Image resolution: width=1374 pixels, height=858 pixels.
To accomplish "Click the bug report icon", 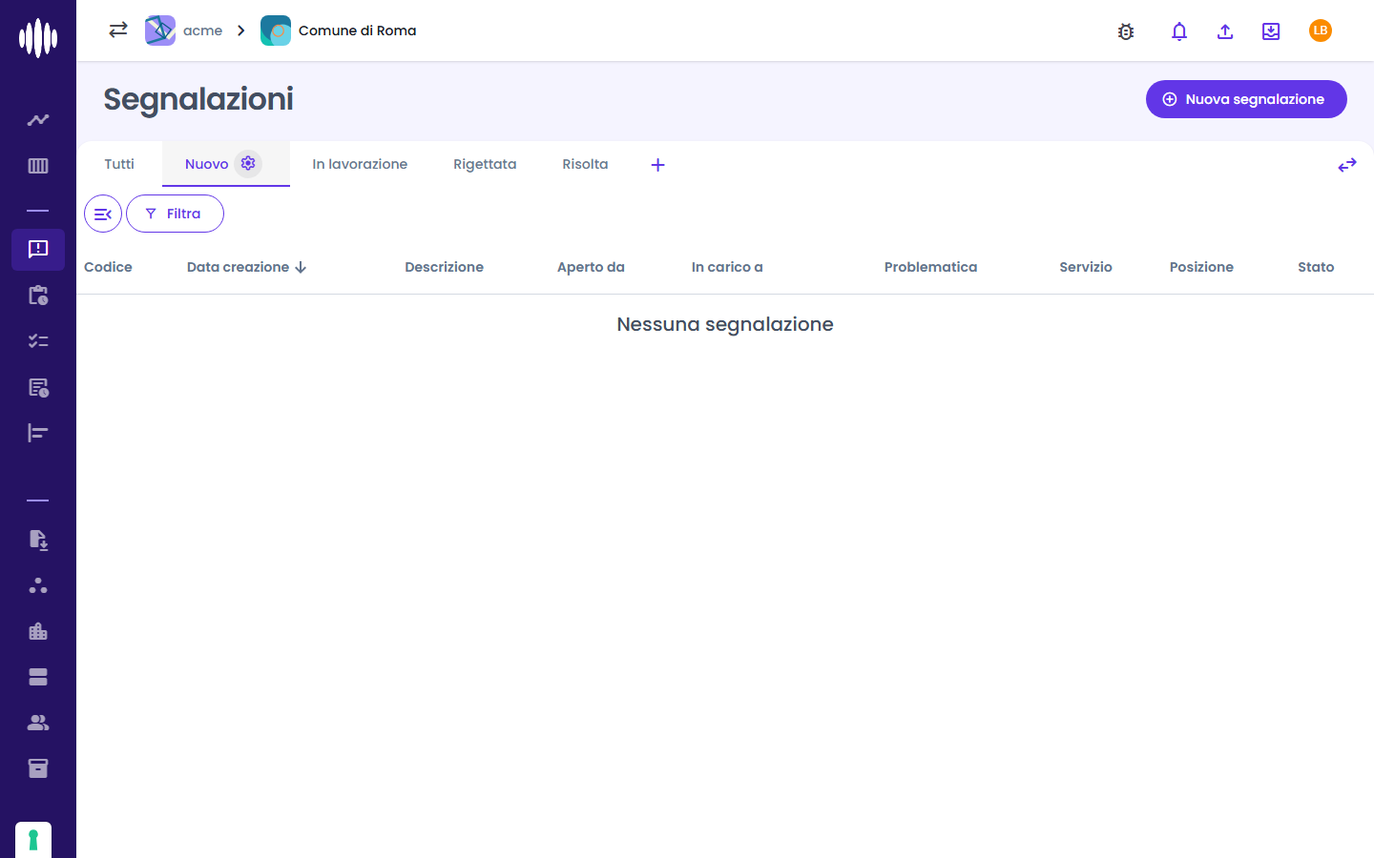I will 1126,31.
